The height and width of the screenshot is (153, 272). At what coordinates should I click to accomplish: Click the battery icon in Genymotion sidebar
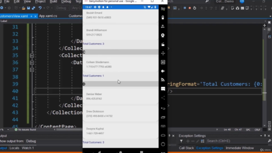click(163, 17)
